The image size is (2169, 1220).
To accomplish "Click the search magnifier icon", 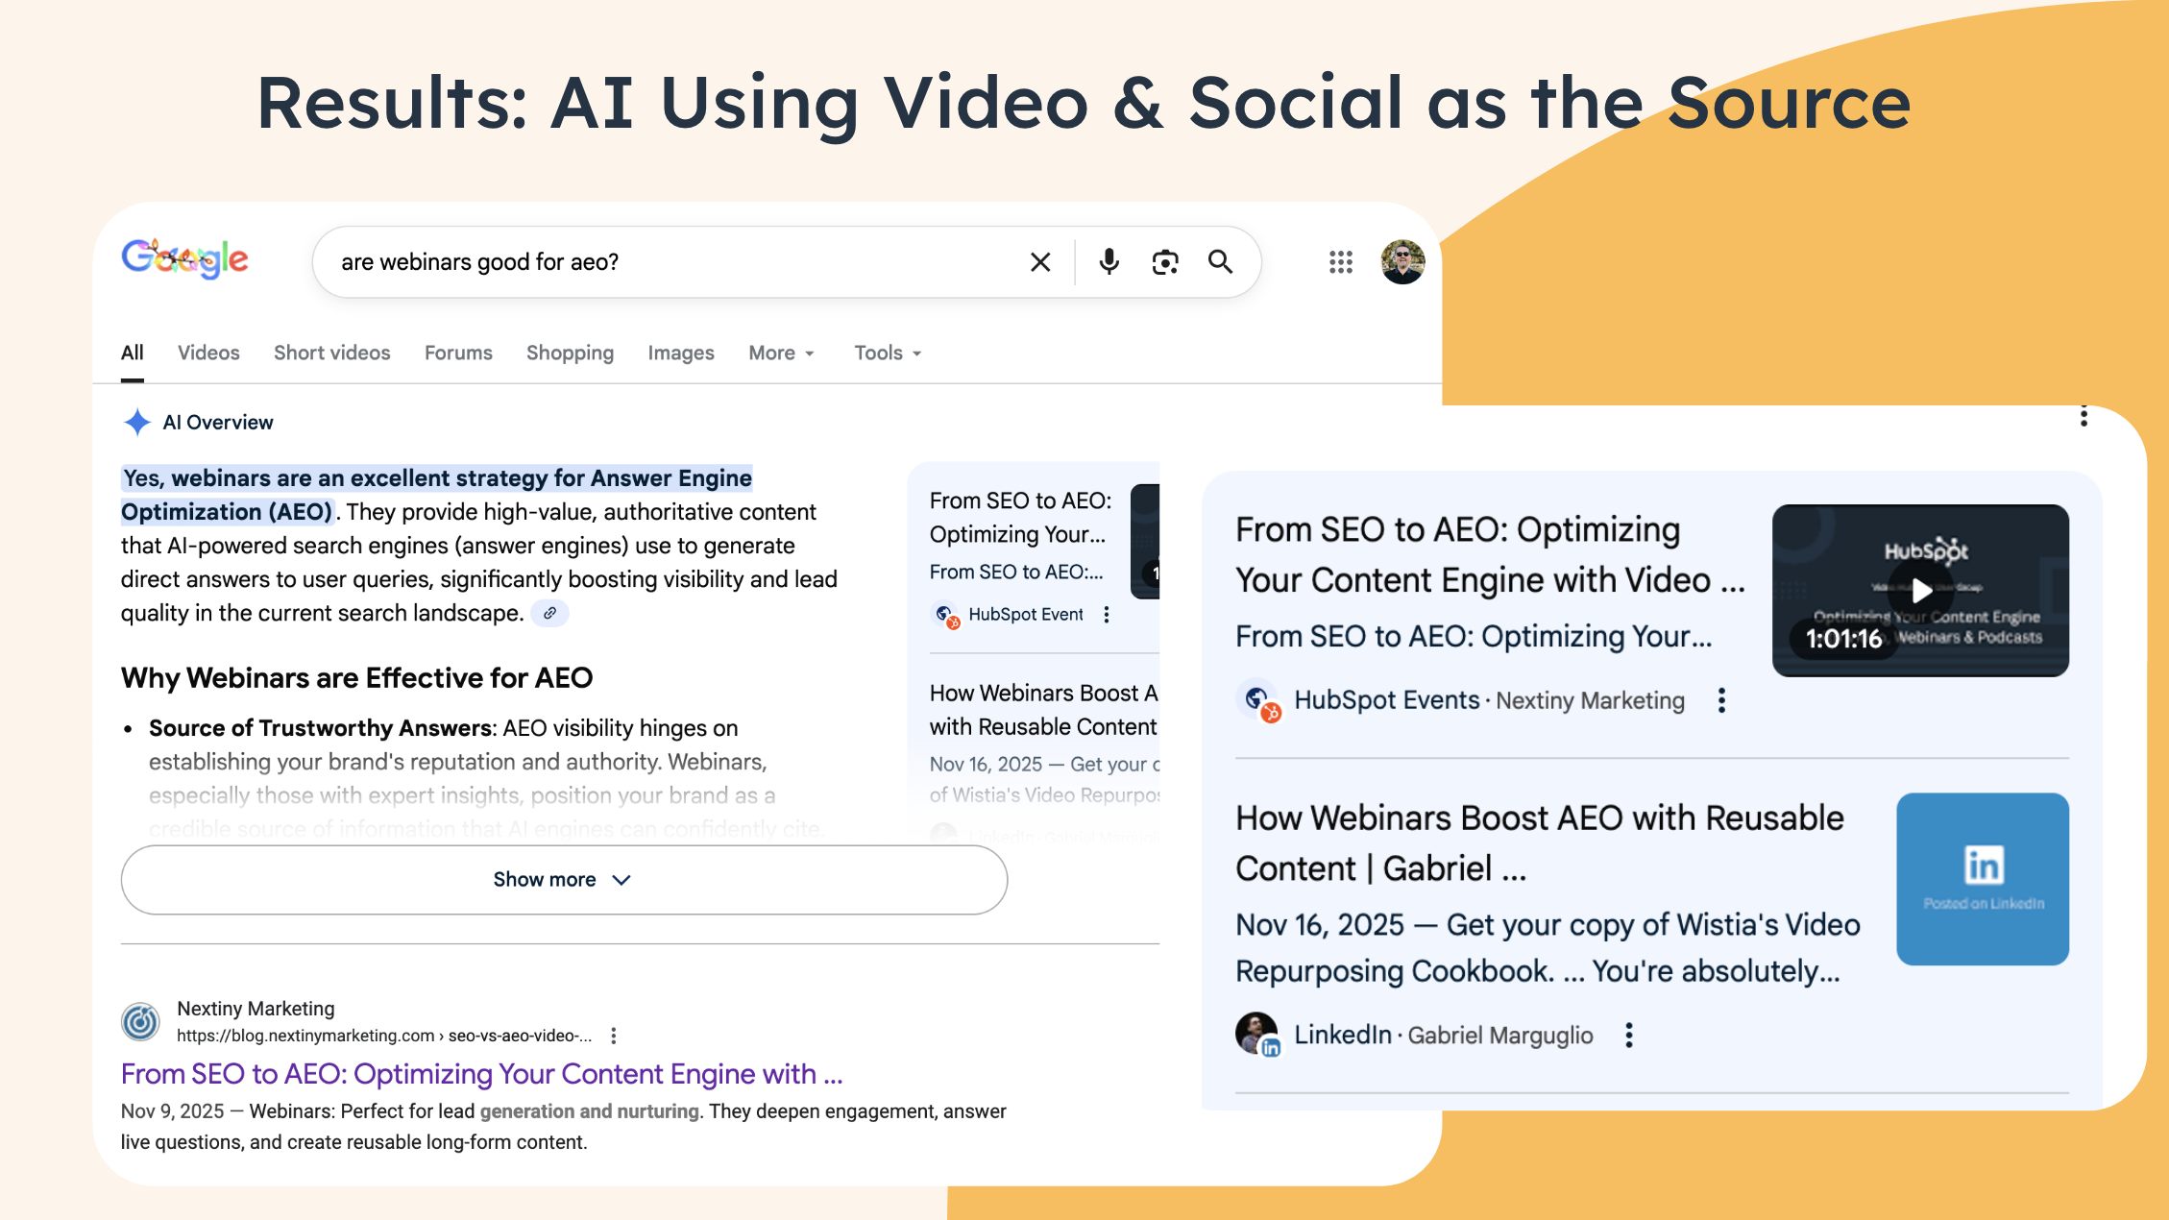I will click(x=1221, y=261).
